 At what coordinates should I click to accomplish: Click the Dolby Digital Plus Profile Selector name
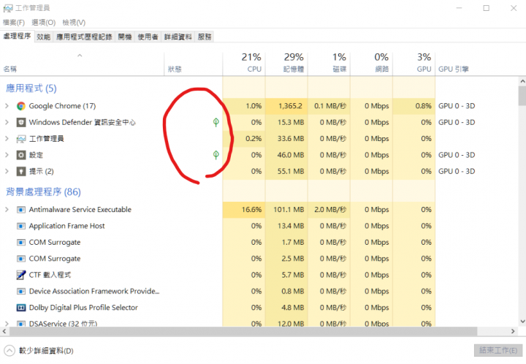[x=83, y=308]
